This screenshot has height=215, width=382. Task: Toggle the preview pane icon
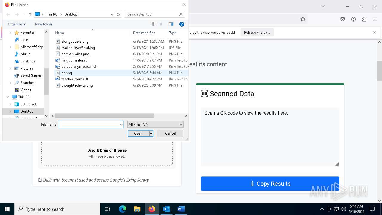coord(171,24)
